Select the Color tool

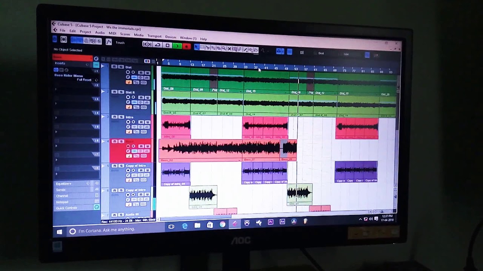(256, 50)
